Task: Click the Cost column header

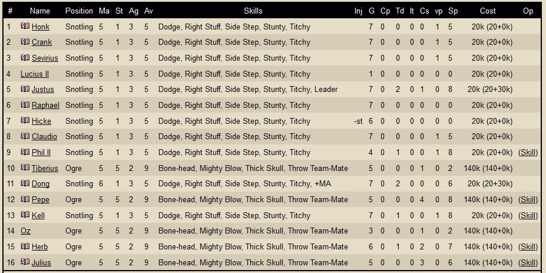Action: [488, 11]
